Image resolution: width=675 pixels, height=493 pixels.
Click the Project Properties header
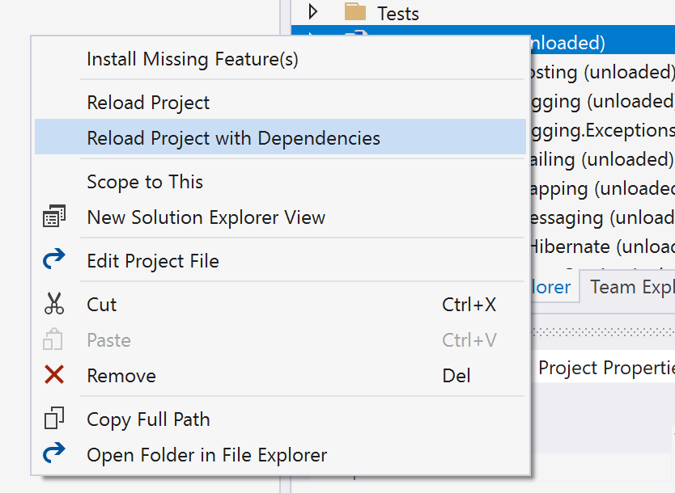coord(605,368)
